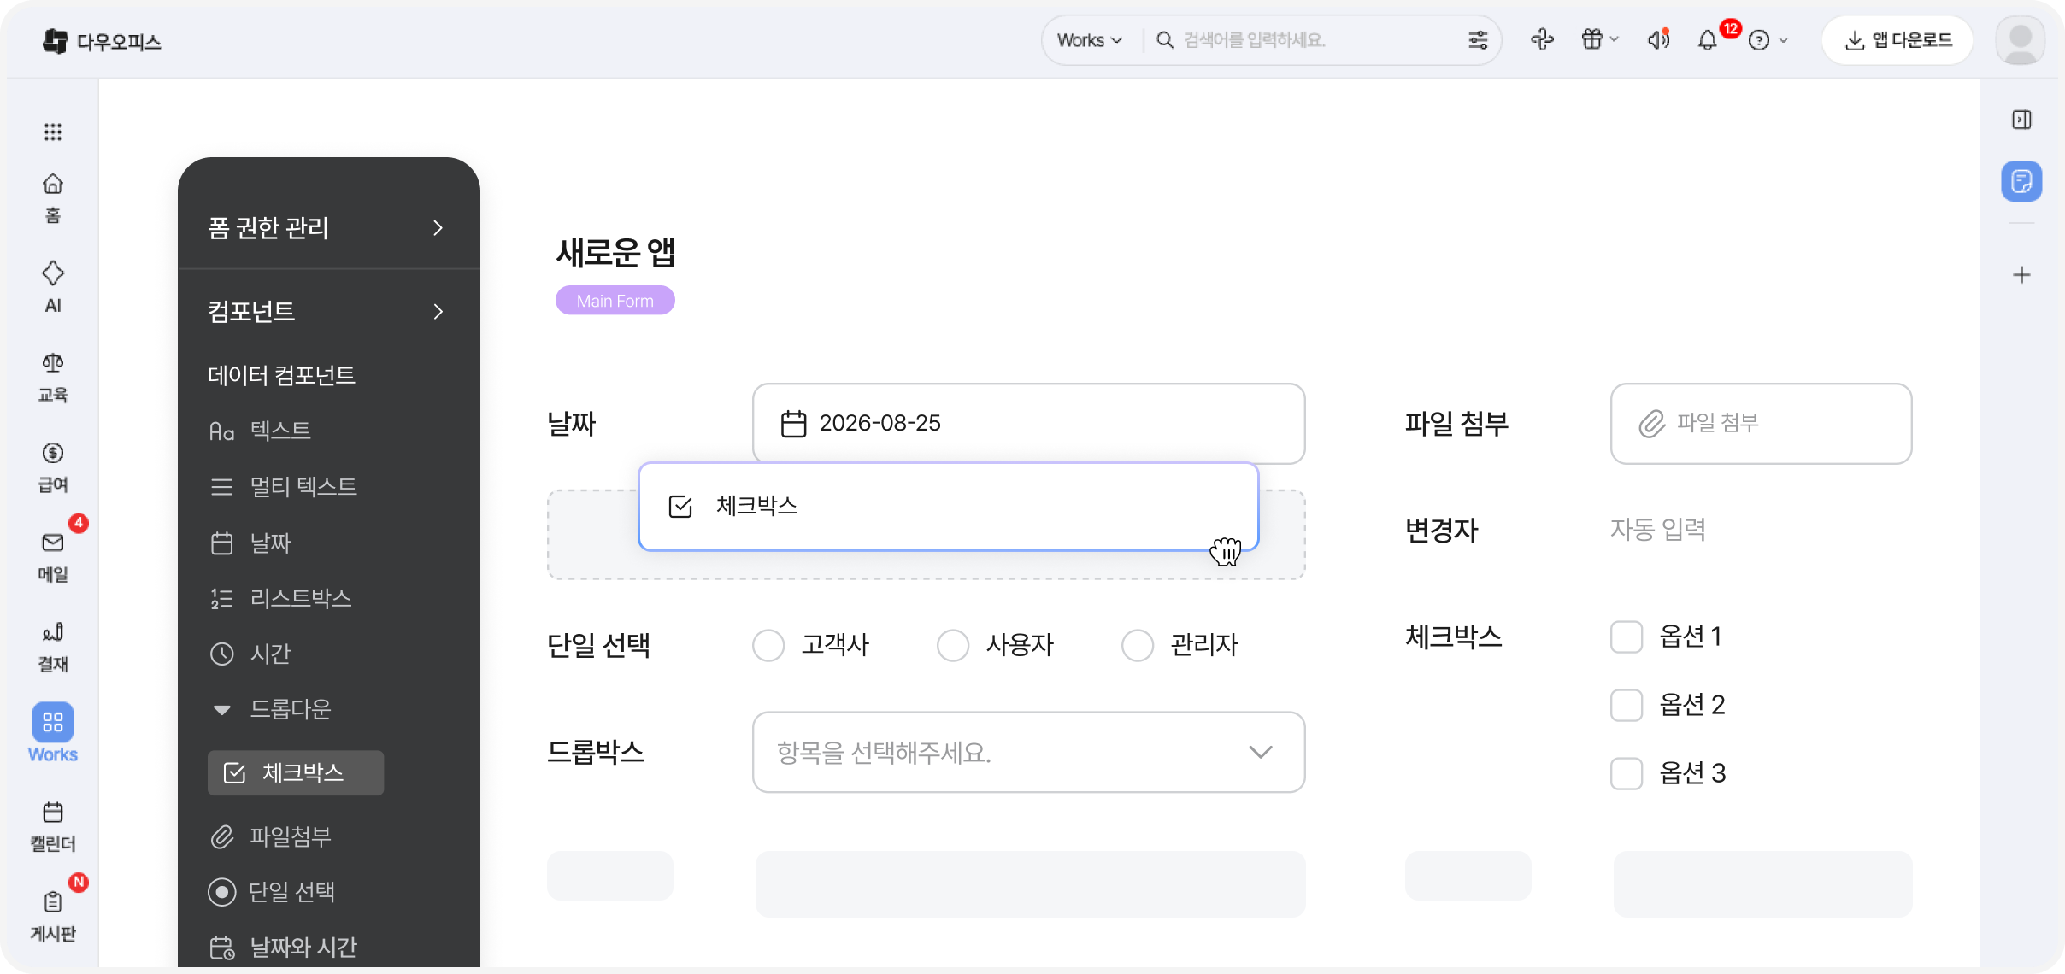Select the Works icon in sidebar

point(53,733)
